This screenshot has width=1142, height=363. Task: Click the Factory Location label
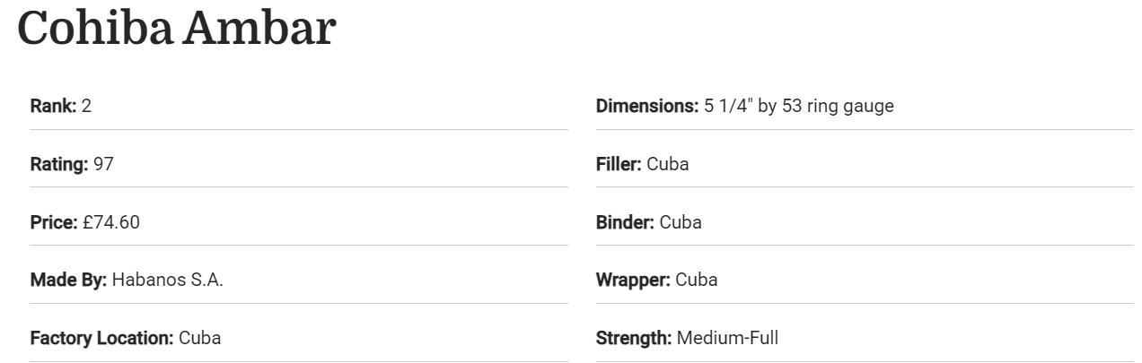click(x=101, y=338)
